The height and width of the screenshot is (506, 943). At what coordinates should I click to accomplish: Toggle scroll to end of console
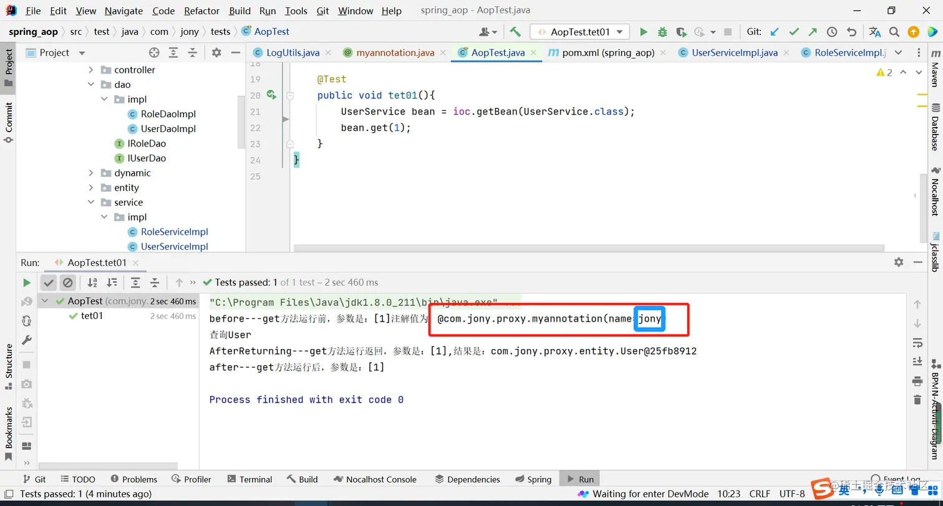[917, 361]
